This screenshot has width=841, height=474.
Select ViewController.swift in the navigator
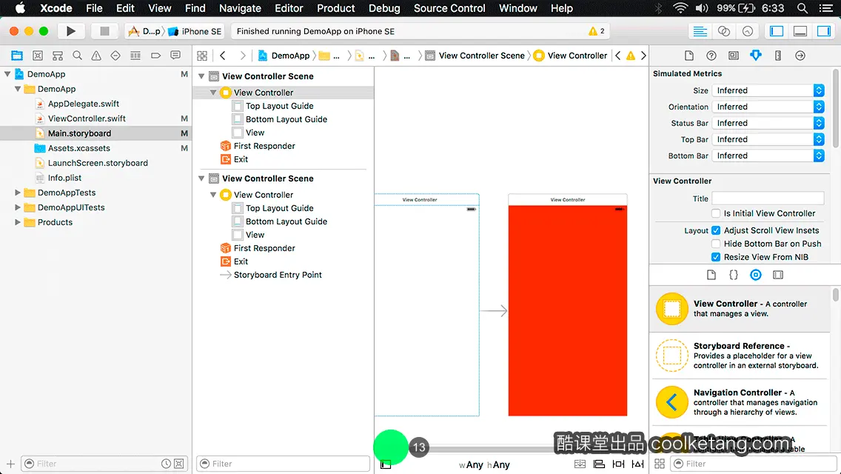pos(87,118)
